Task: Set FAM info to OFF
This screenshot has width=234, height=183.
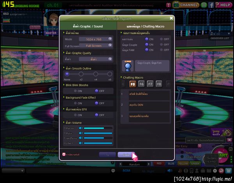Action: (x=161, y=50)
